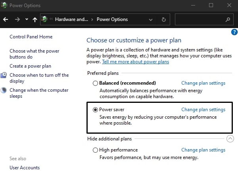238x178 pixels.
Task: Open recent locations dropdown arrow
Action: [x=27, y=19]
